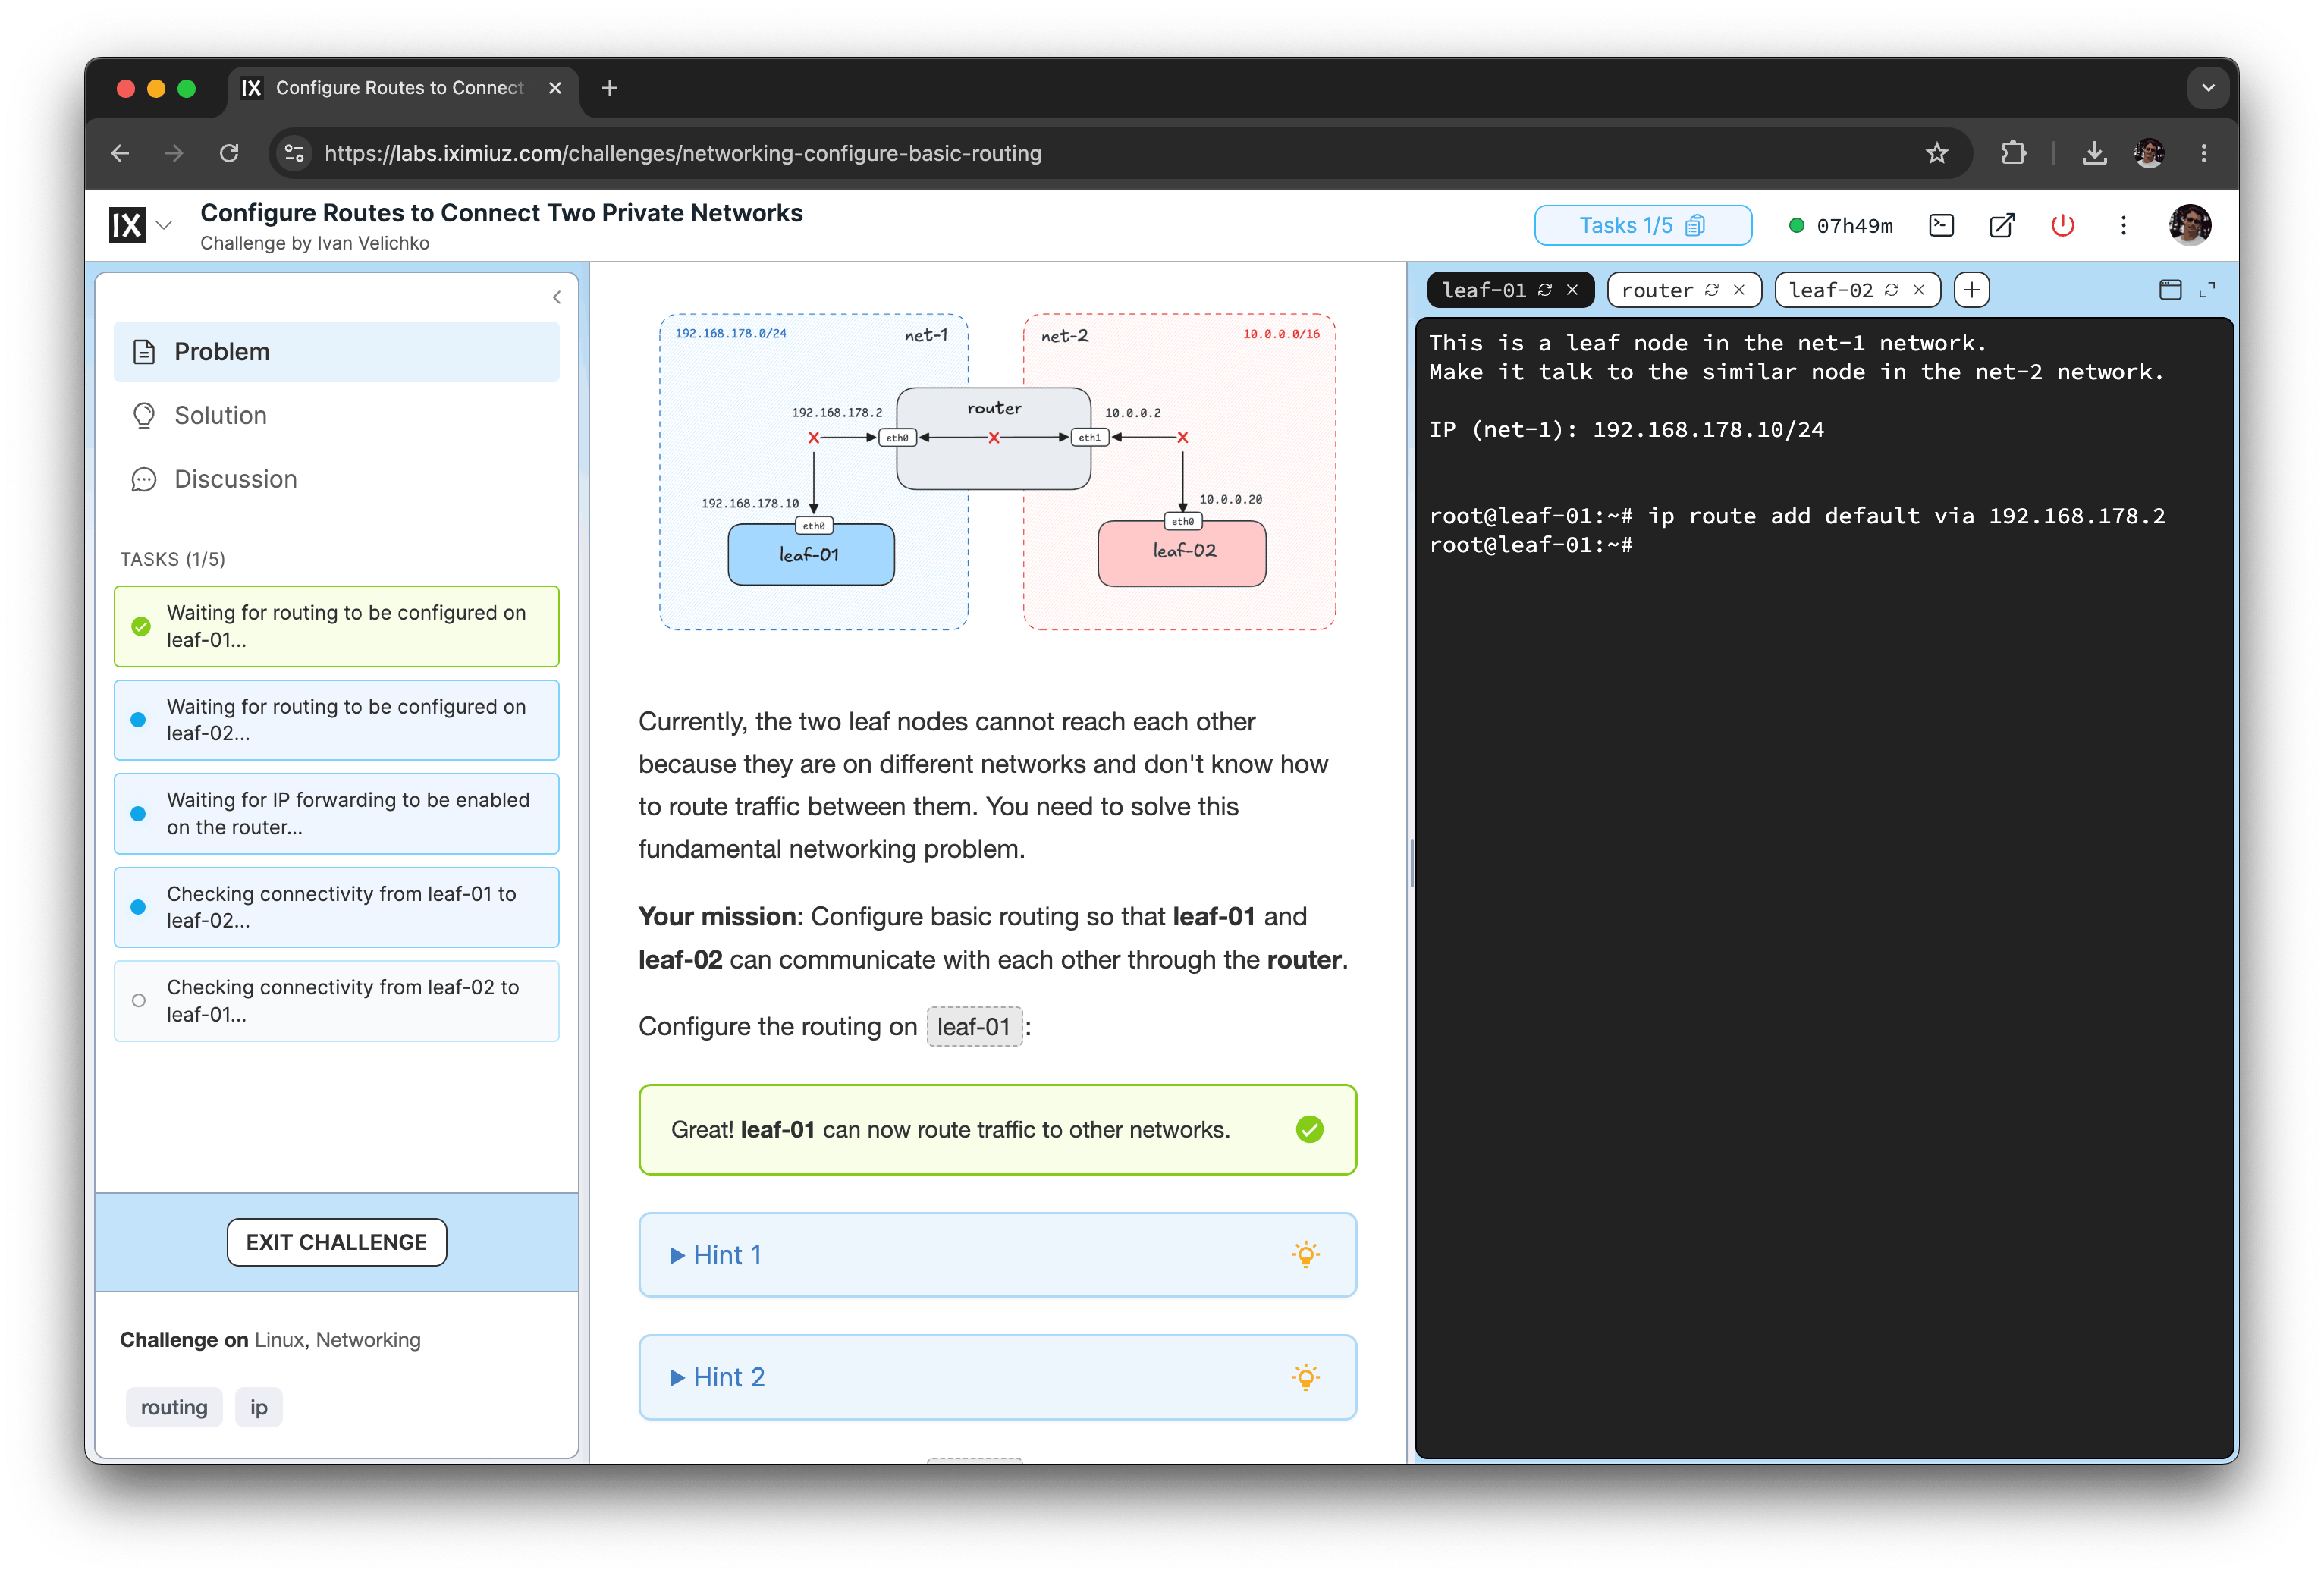Viewport: 2324px width, 1576px height.
Task: Open site info icon in address bar
Action: coord(295,153)
